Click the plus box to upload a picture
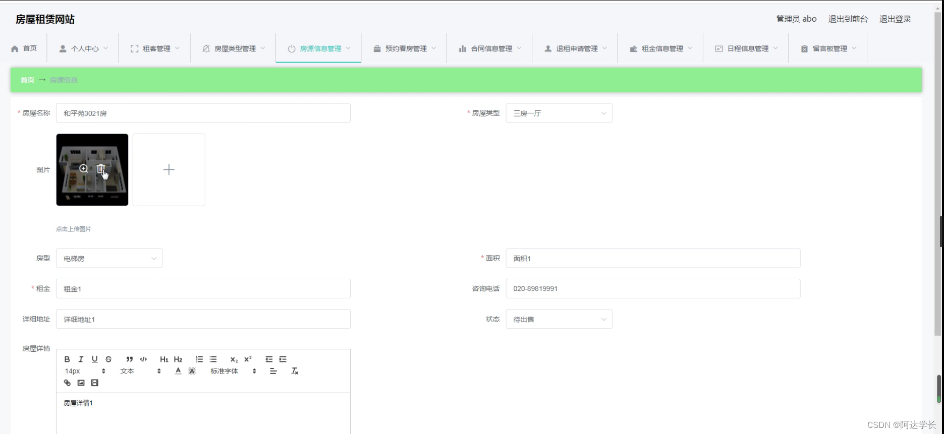The height and width of the screenshot is (434, 944). pos(169,169)
